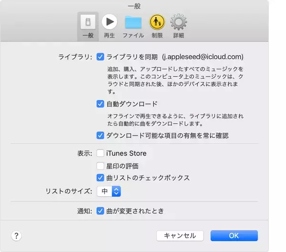Select the 一般 (General) preferences icon
This screenshot has width=286, height=252.
pyautogui.click(x=88, y=27)
